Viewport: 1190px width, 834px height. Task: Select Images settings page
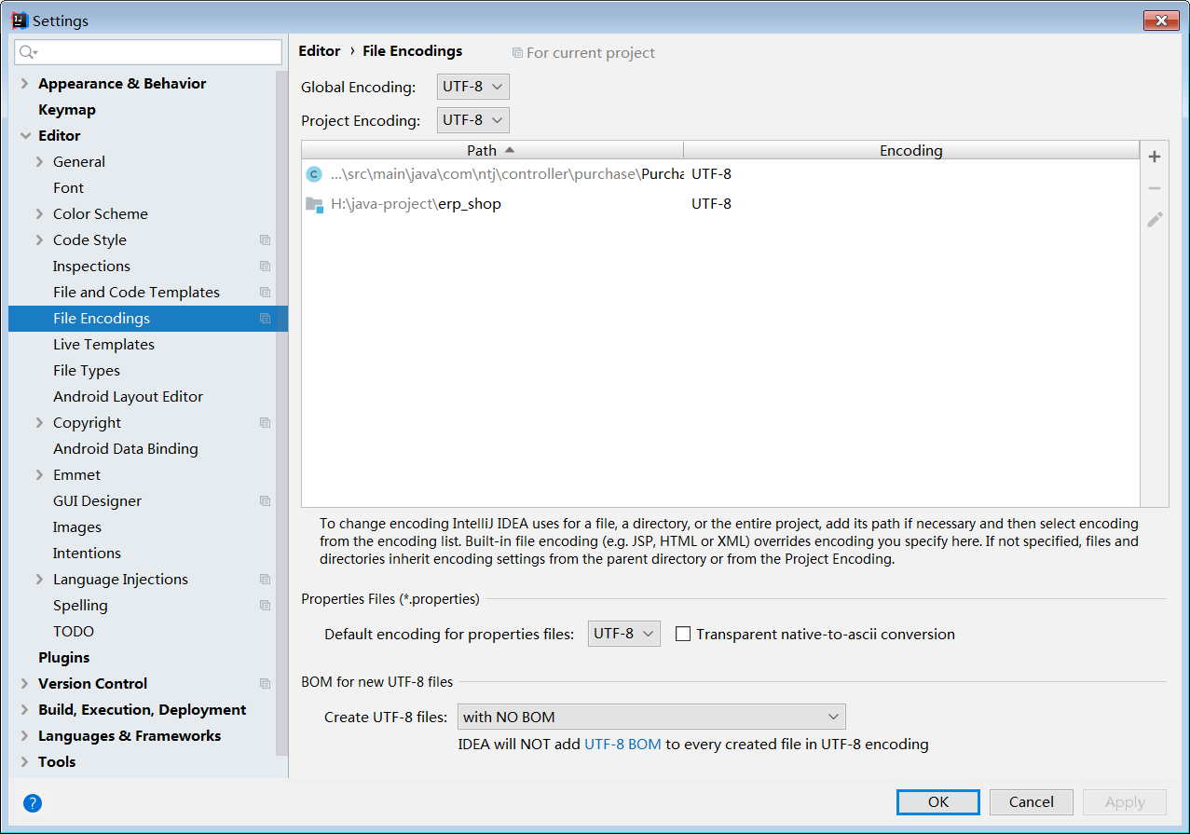click(x=77, y=527)
